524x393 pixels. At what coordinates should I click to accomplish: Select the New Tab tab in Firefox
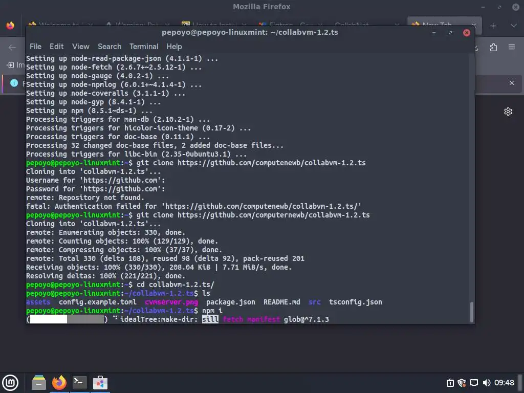click(x=444, y=25)
